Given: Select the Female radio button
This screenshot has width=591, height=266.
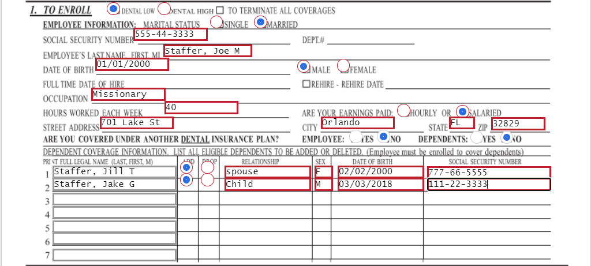Looking at the screenshot, I should (343, 66).
